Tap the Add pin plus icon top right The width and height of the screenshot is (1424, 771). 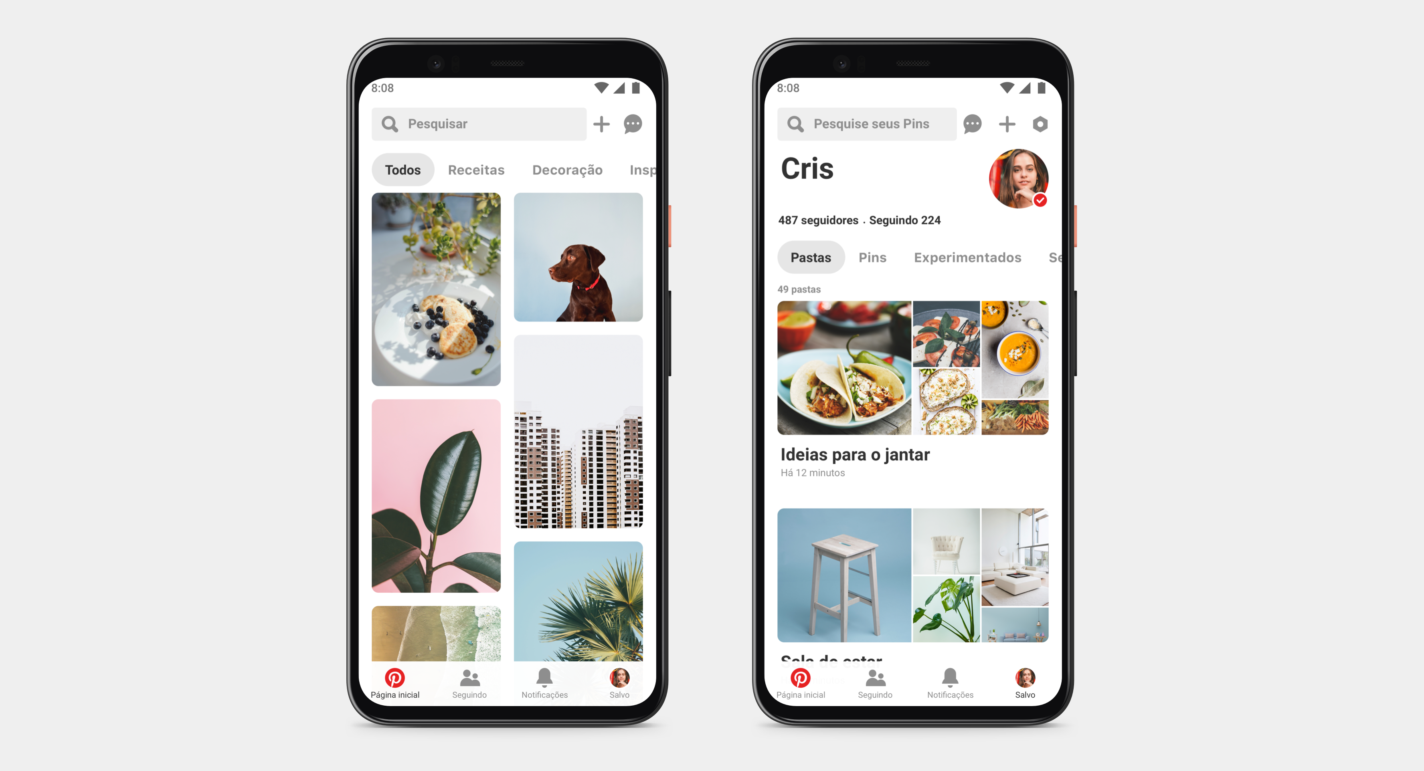tap(601, 124)
